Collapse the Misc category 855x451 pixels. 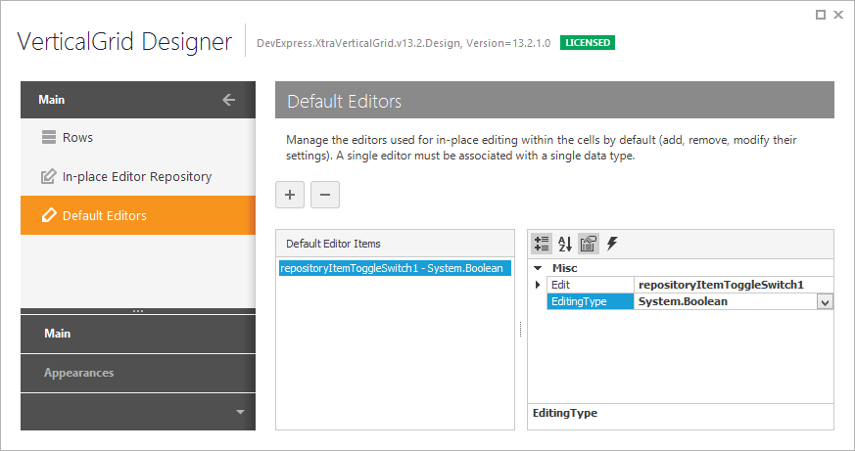[x=538, y=268]
